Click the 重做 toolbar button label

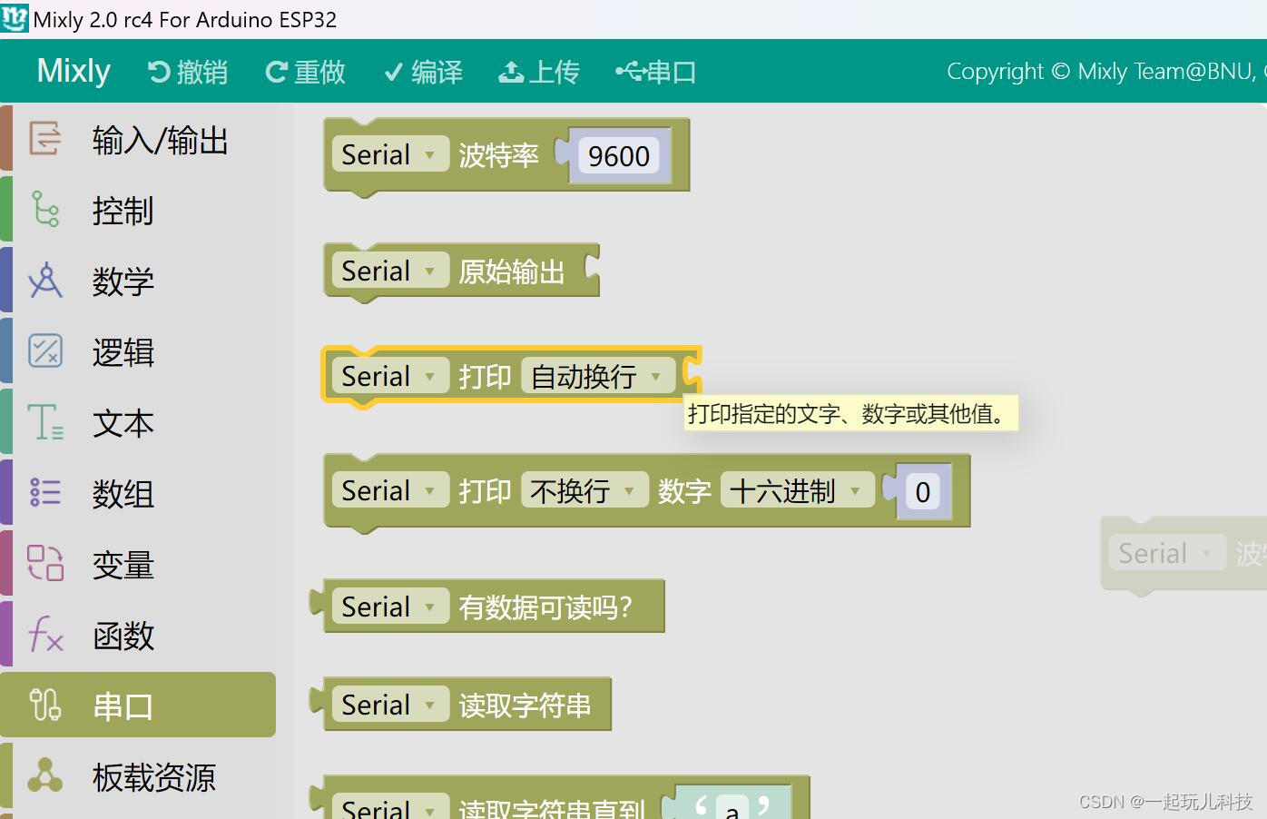pyautogui.click(x=319, y=72)
